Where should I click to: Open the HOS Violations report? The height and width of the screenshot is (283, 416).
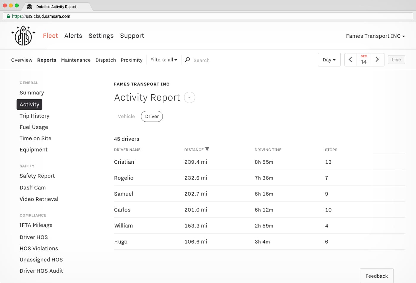pyautogui.click(x=39, y=248)
